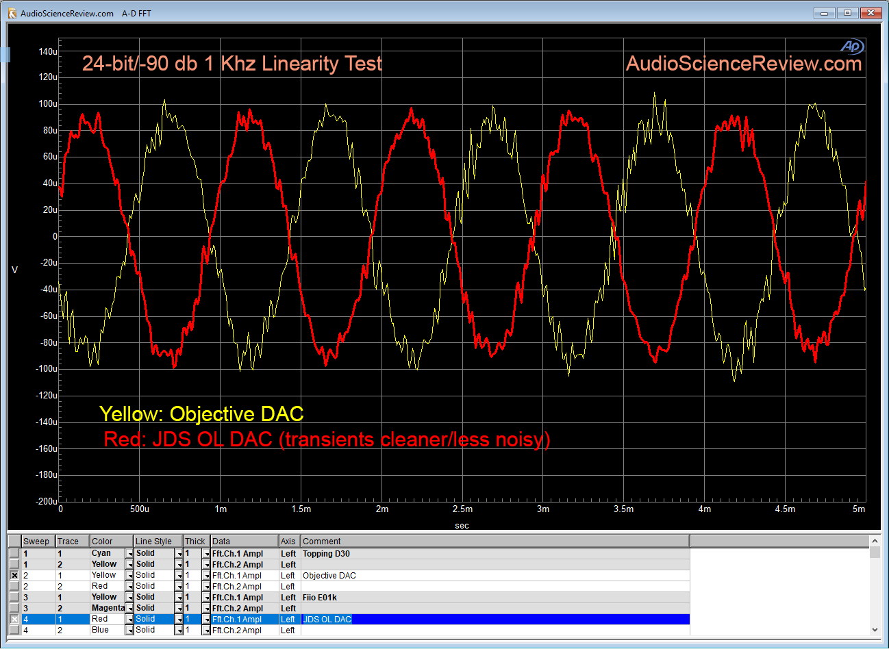
Task: Click the 'Left' axis cell in Objective DAC row
Action: [x=288, y=576]
